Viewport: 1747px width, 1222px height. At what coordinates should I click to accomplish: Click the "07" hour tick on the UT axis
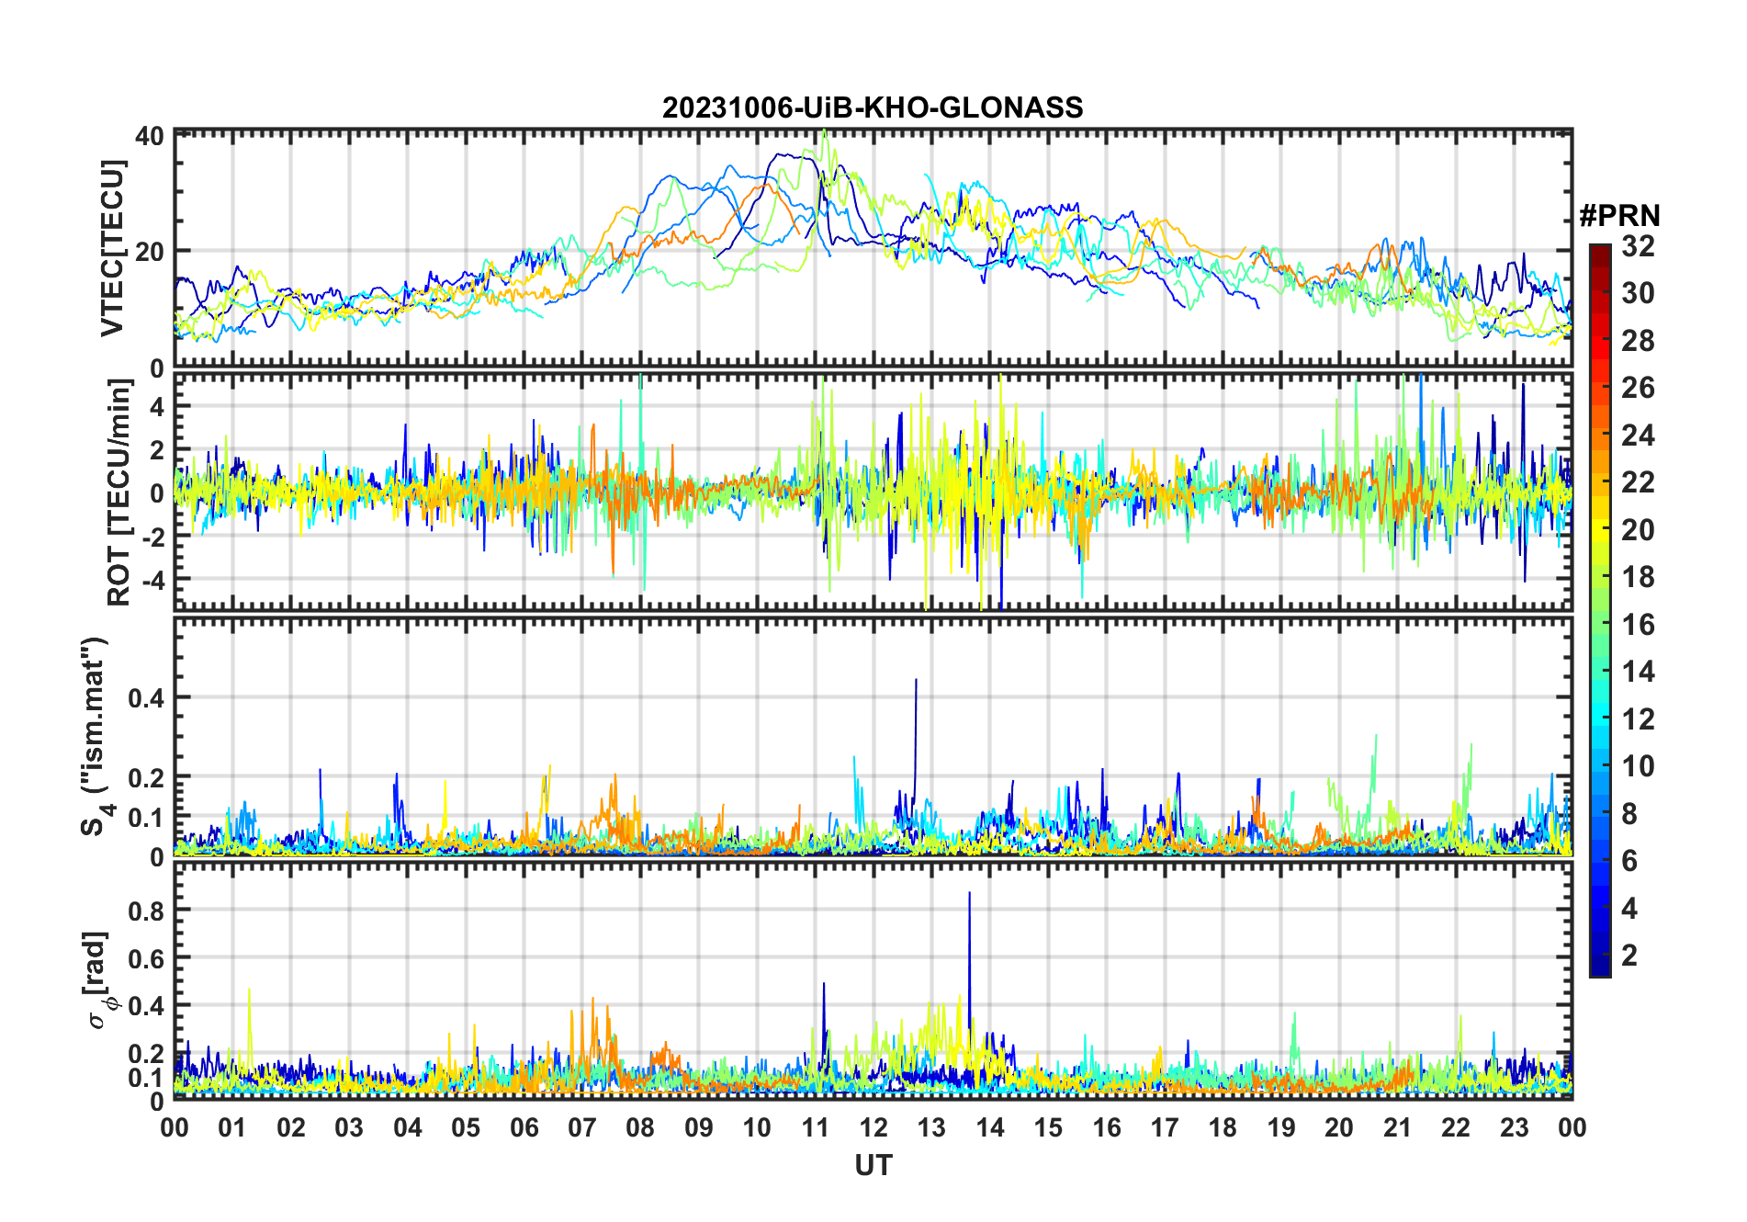point(582,1127)
